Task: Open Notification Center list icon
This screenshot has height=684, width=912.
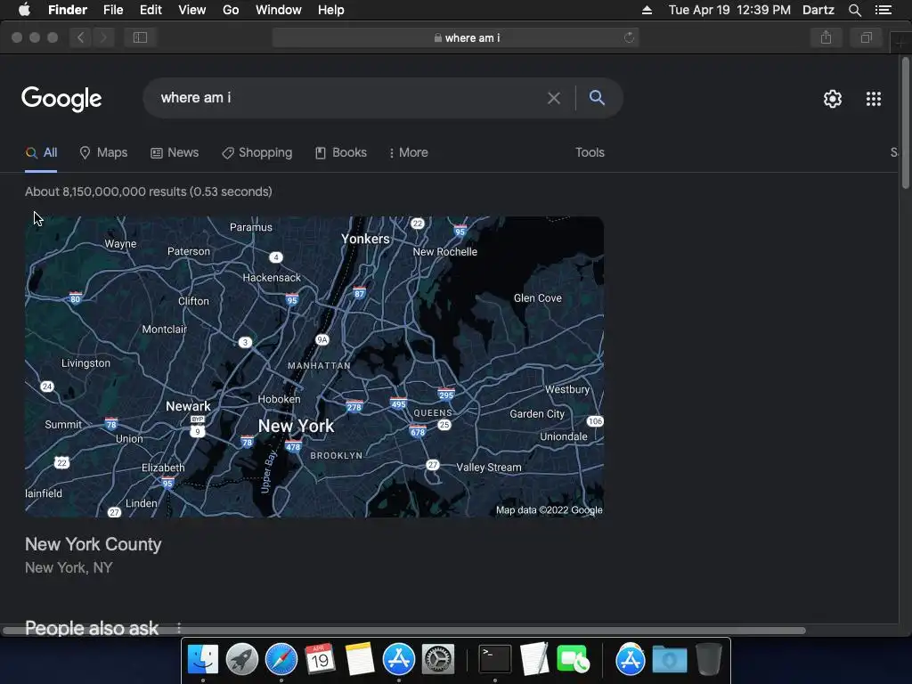Action: [x=883, y=10]
